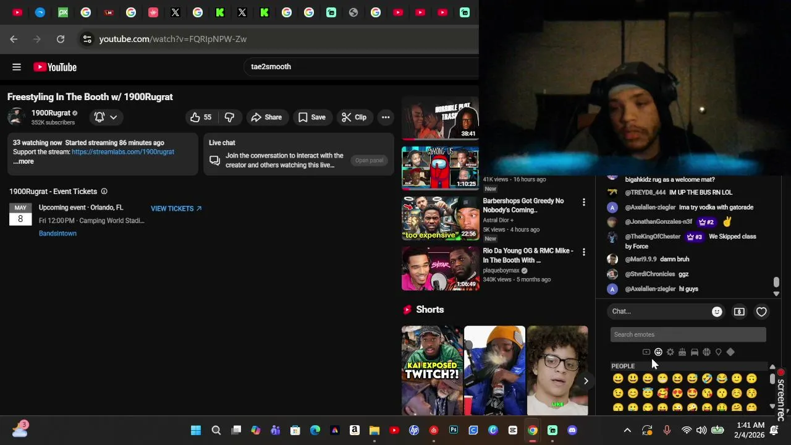Insert the rolling-on-floor laughing emoji
This screenshot has width=791, height=445.
[707, 378]
